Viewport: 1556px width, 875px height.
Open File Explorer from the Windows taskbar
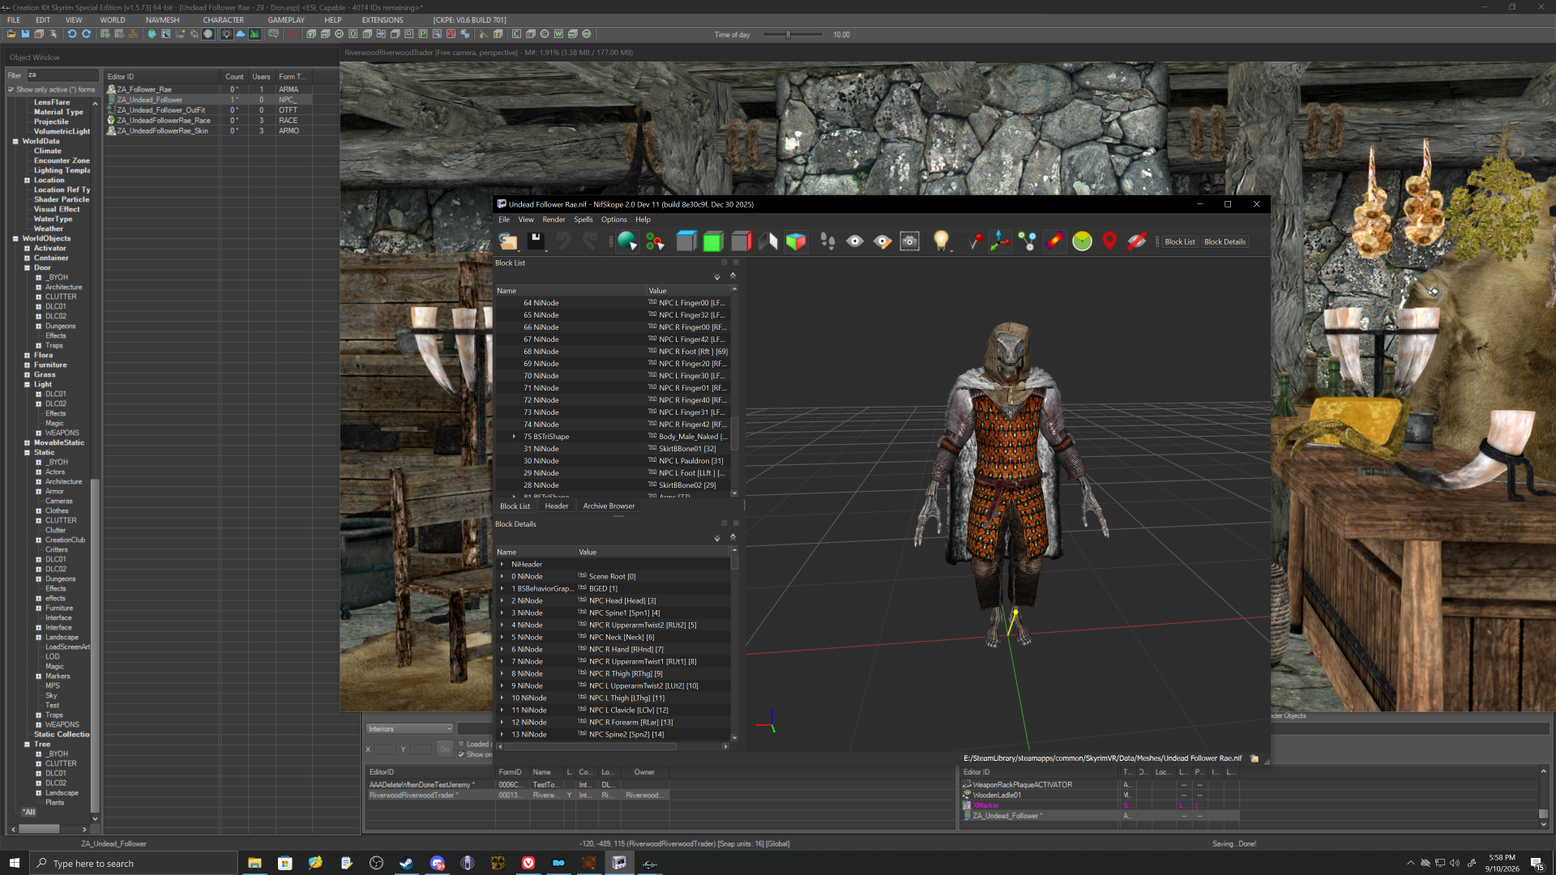coord(254,863)
